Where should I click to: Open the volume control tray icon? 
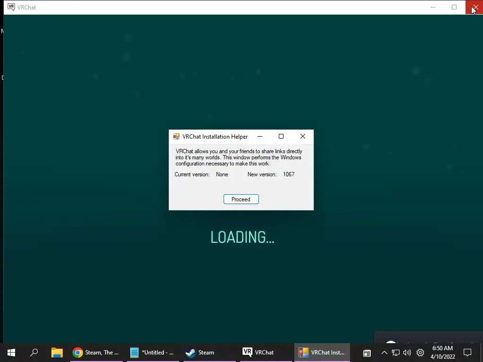[407, 353]
